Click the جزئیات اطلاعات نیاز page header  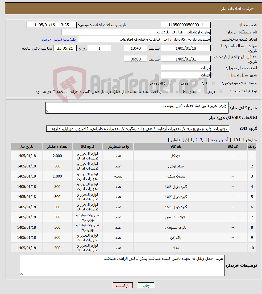click(x=237, y=9)
